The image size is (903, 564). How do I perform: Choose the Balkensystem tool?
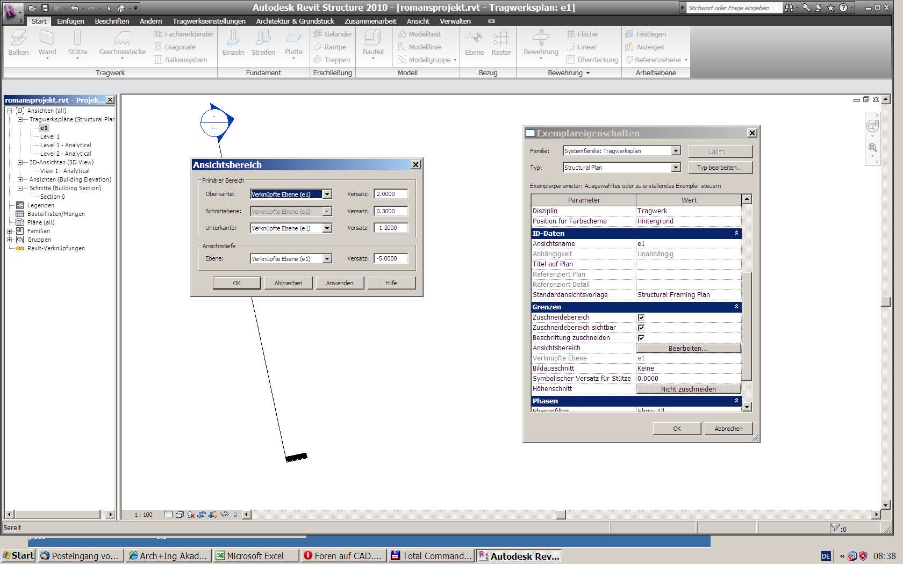click(x=181, y=60)
